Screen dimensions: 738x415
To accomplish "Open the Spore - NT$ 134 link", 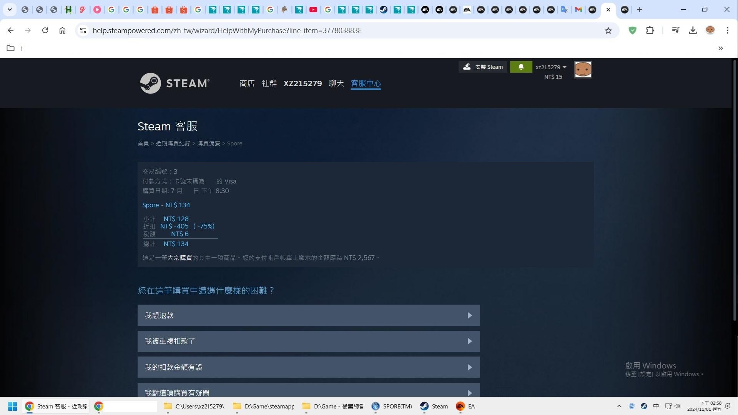I will pos(166,205).
